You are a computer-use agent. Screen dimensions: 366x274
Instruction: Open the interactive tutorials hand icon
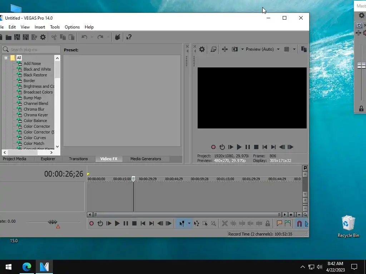[x=117, y=37]
